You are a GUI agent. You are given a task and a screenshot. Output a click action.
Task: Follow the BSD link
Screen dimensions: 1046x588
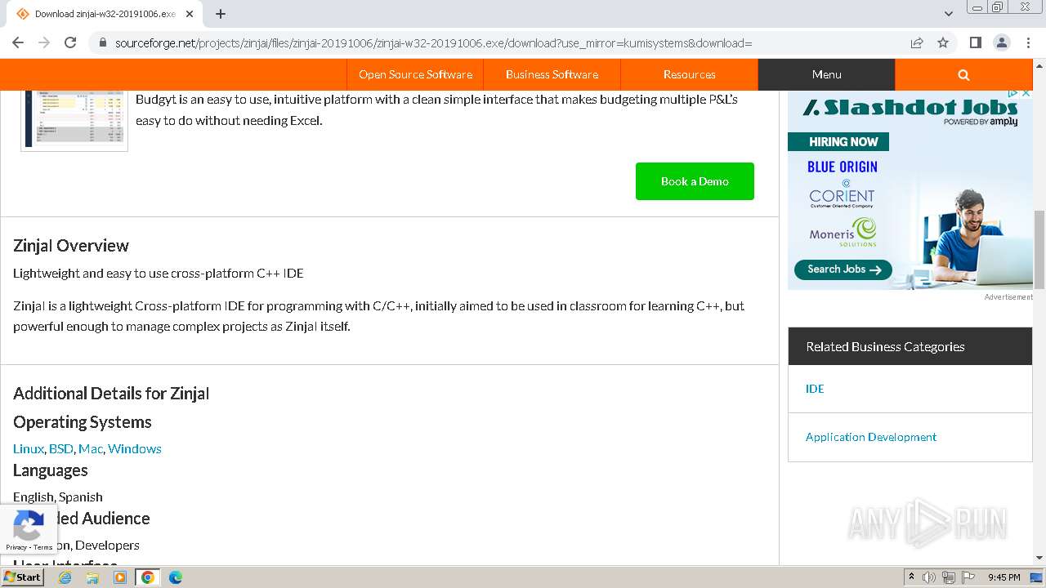pyautogui.click(x=61, y=448)
